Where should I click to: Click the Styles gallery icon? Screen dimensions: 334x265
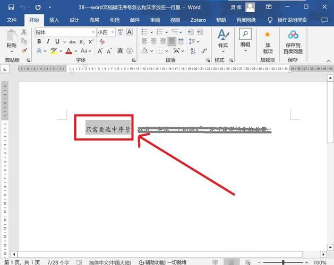click(x=223, y=35)
